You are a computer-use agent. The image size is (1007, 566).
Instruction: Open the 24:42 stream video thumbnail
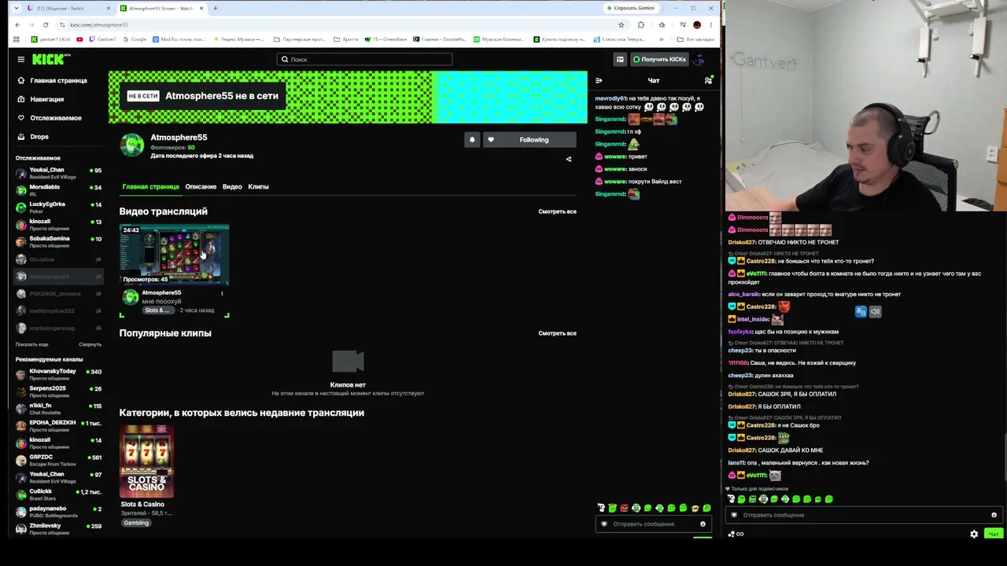(175, 255)
